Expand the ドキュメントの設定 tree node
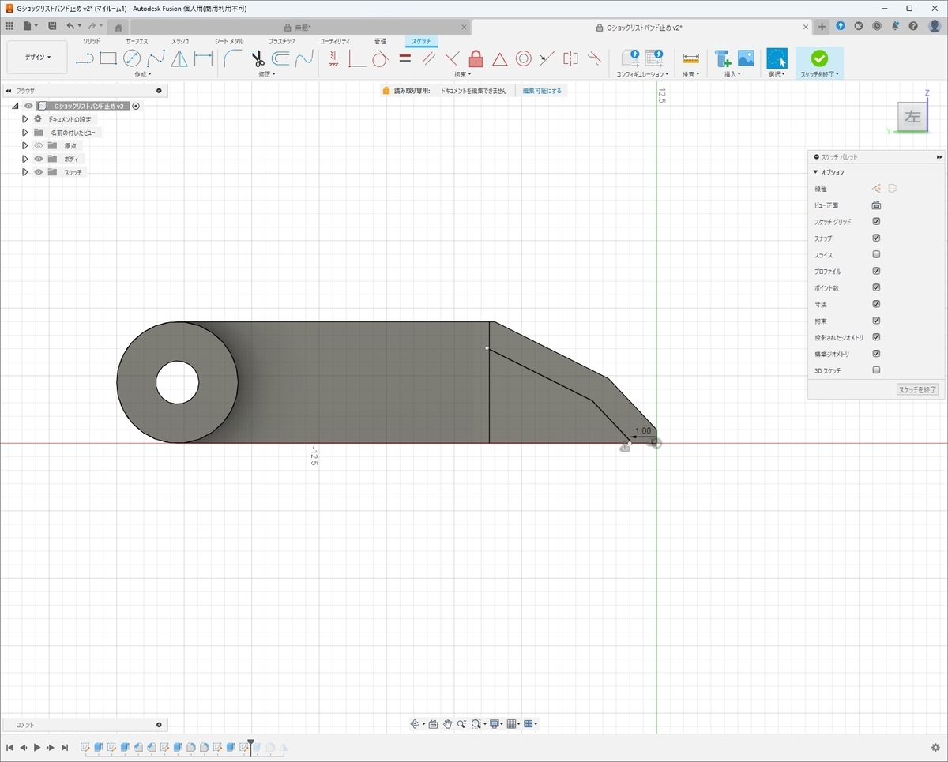This screenshot has width=948, height=762. point(25,119)
